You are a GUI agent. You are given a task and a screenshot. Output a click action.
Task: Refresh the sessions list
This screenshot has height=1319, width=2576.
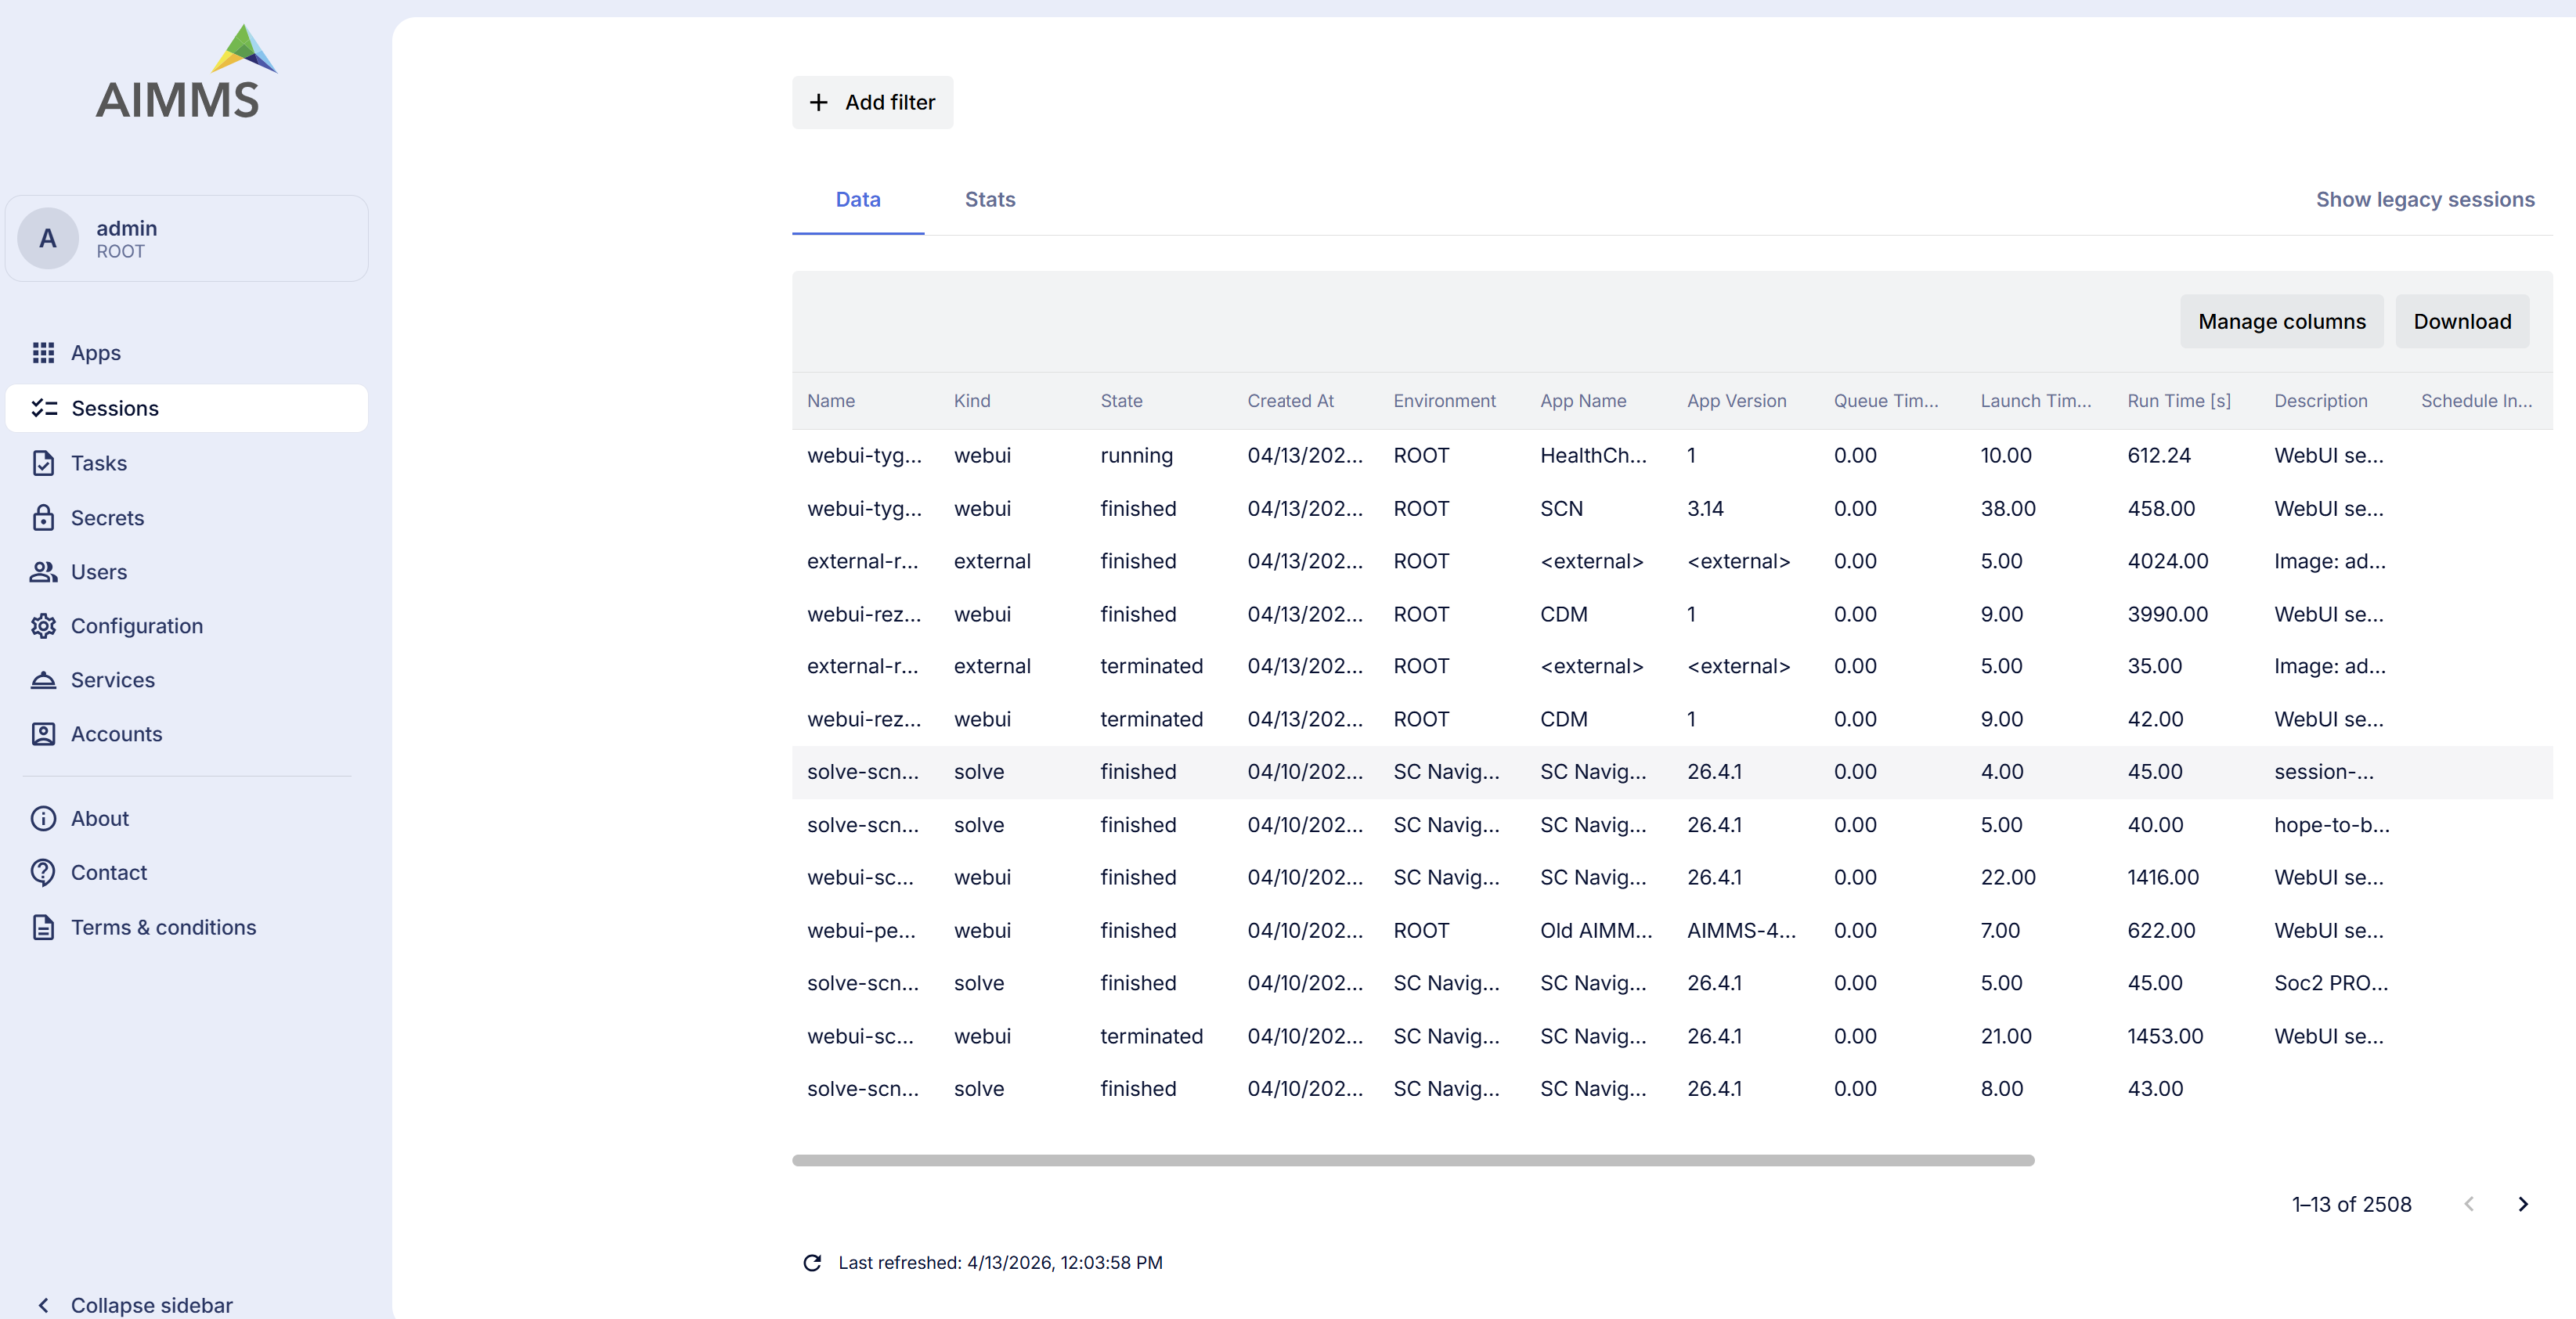812,1262
